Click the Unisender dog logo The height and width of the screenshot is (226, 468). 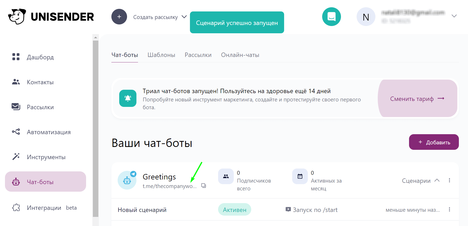point(17,16)
